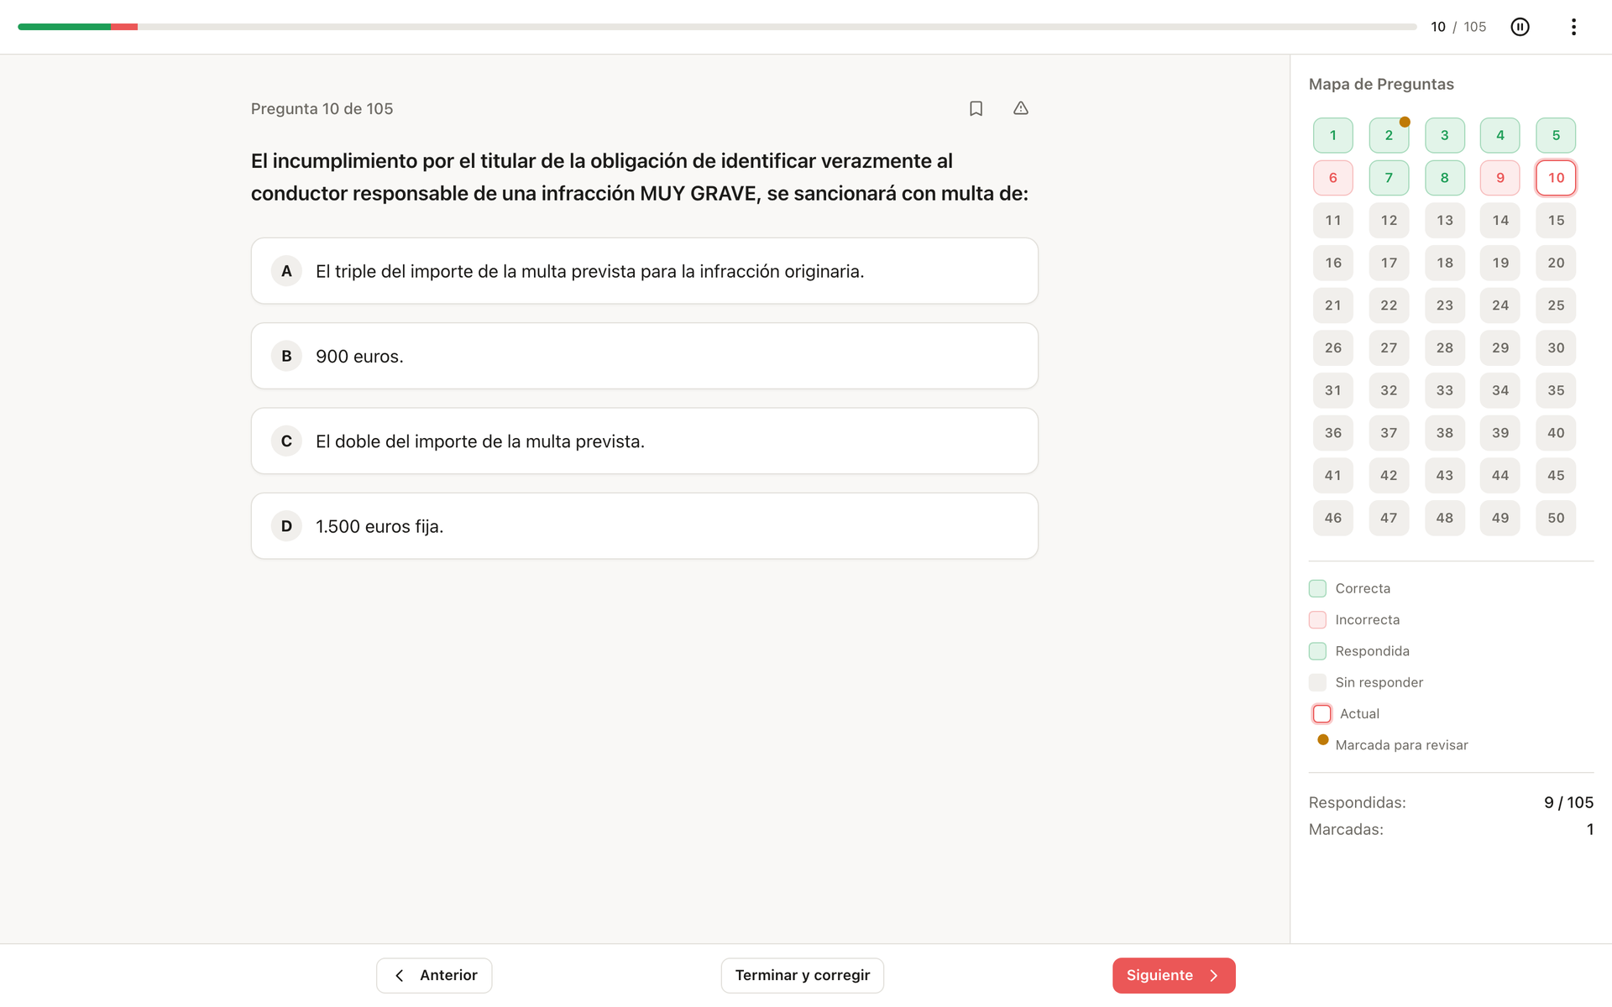Pause the test timer
Image resolution: width=1612 pixels, height=1007 pixels.
tap(1520, 27)
